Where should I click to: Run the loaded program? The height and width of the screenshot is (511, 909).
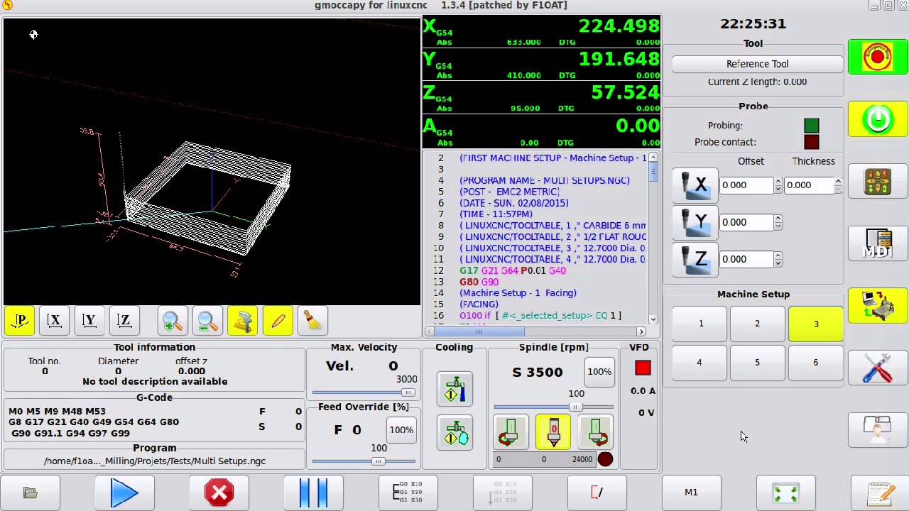click(x=124, y=492)
